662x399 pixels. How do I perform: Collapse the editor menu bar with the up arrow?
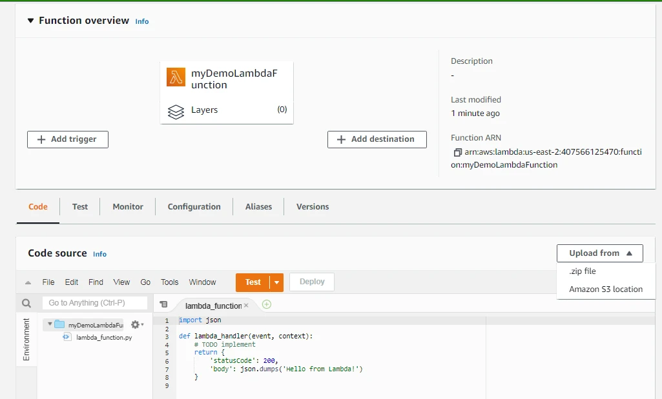pyautogui.click(x=28, y=282)
